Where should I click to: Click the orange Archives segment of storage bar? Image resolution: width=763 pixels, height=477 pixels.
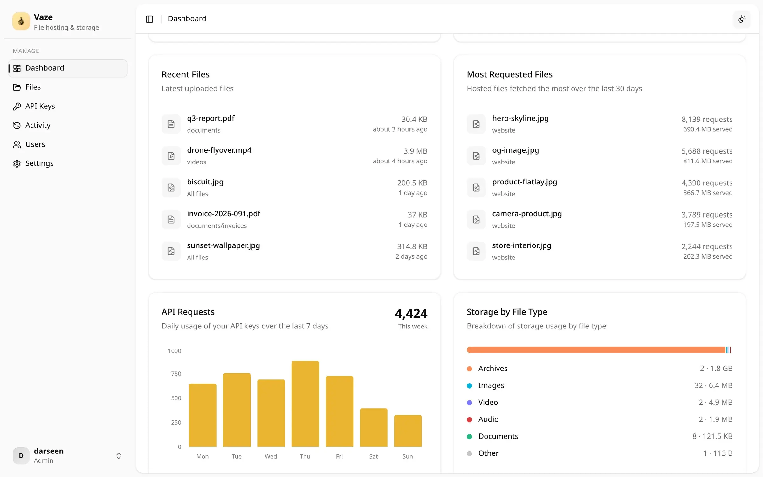[596, 350]
